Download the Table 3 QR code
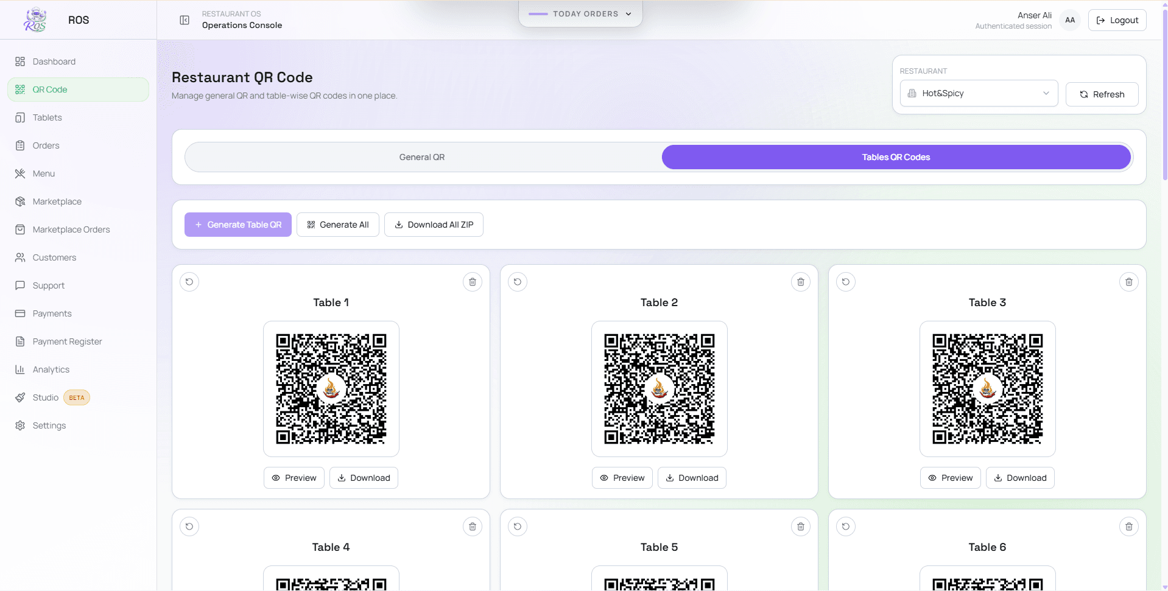Screen dimensions: 1168x591 [x=1020, y=478]
